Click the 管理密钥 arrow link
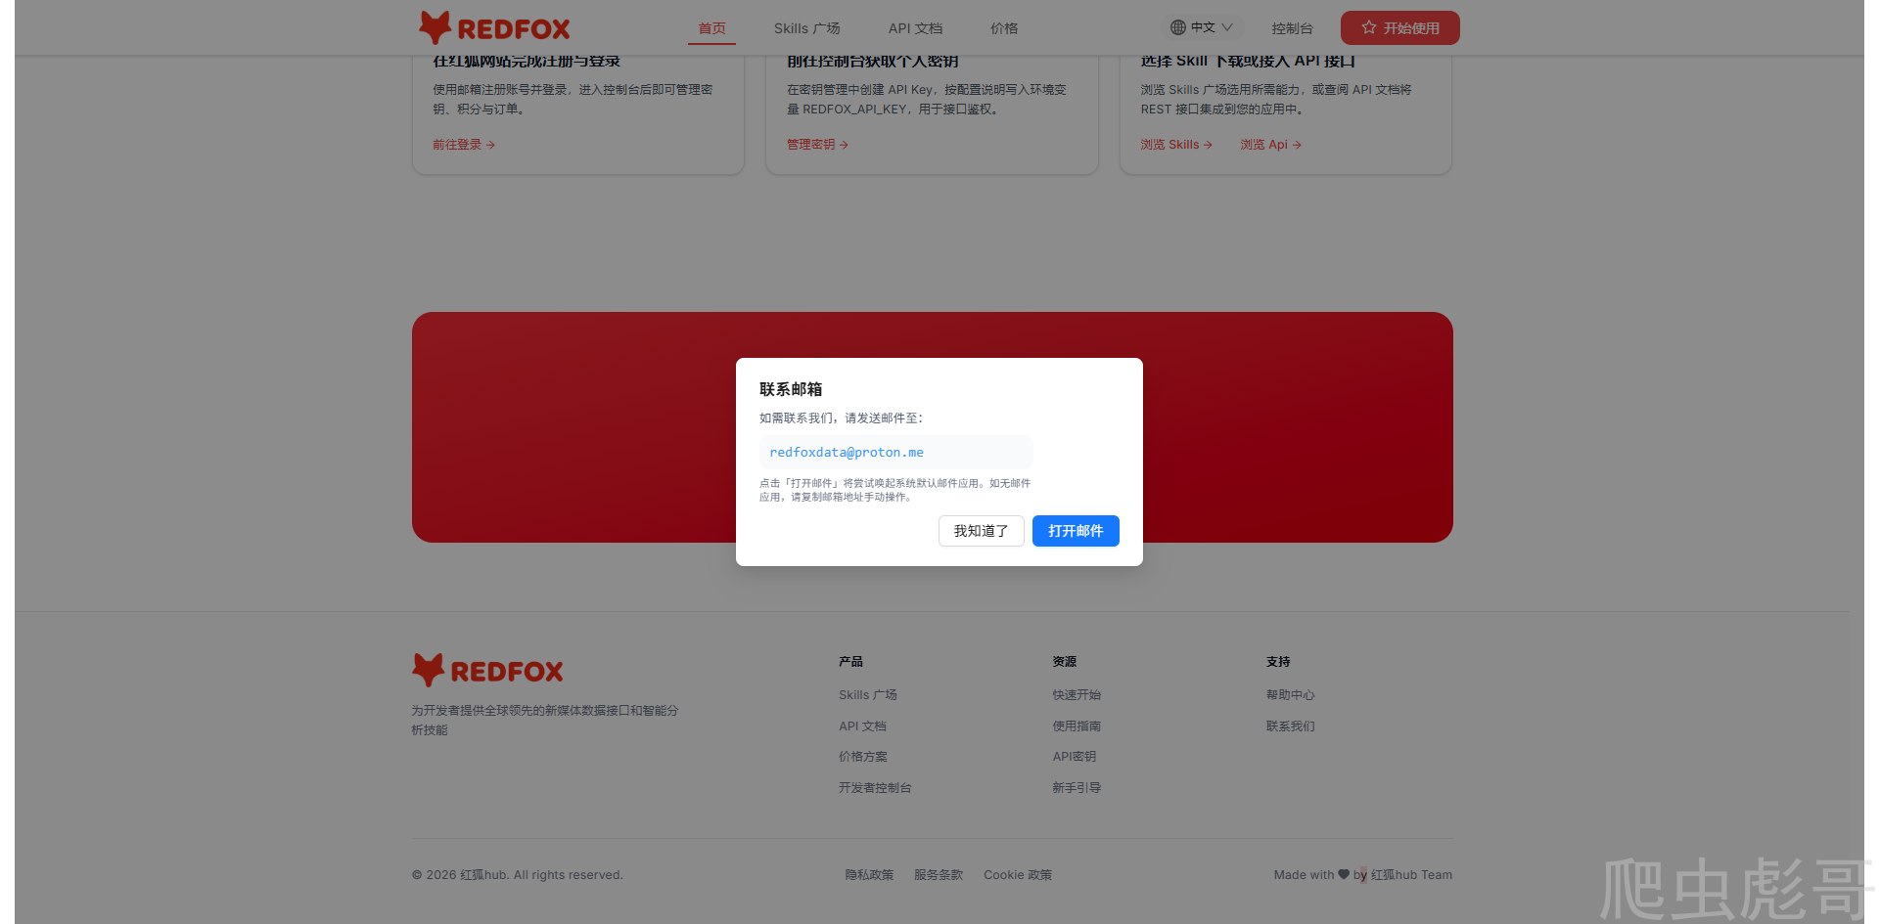Screen dimensions: 1879x924 coord(817,145)
